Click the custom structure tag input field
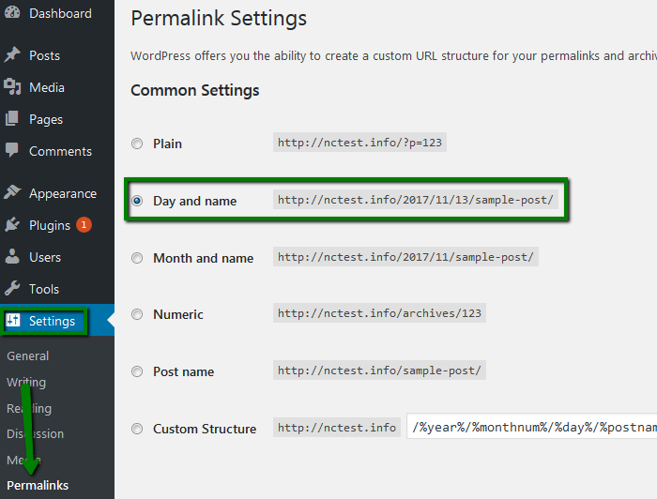This screenshot has height=499, width=657. click(x=531, y=426)
